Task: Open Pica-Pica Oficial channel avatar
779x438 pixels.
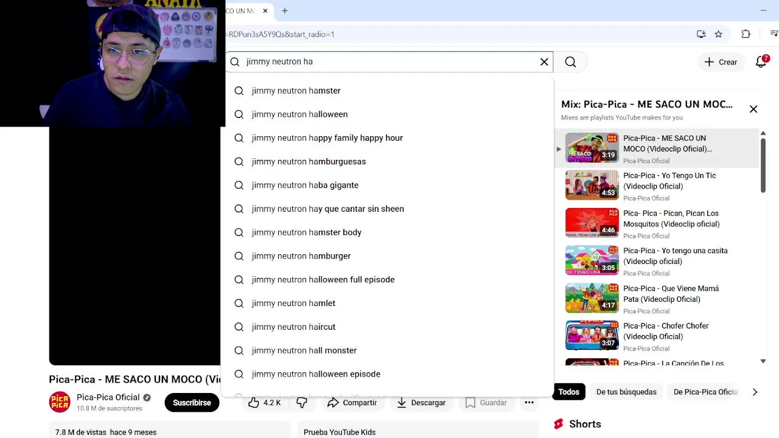Action: 60,402
